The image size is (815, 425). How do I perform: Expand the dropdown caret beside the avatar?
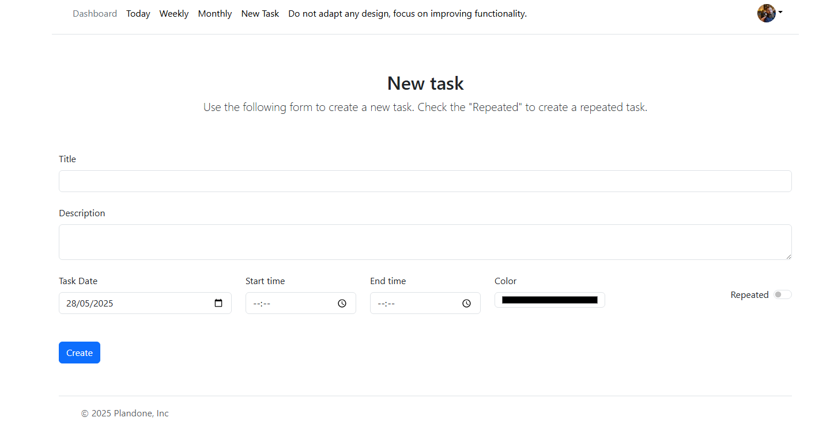click(780, 12)
